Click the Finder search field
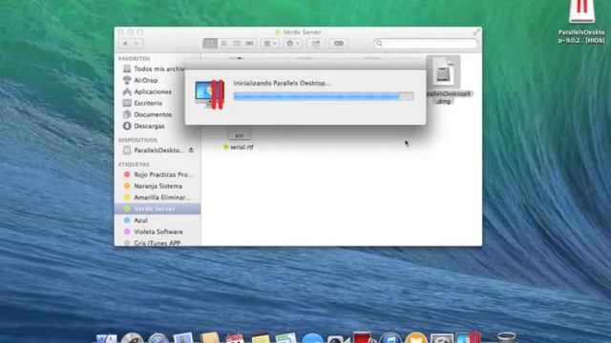The image size is (611, 343). (x=425, y=44)
